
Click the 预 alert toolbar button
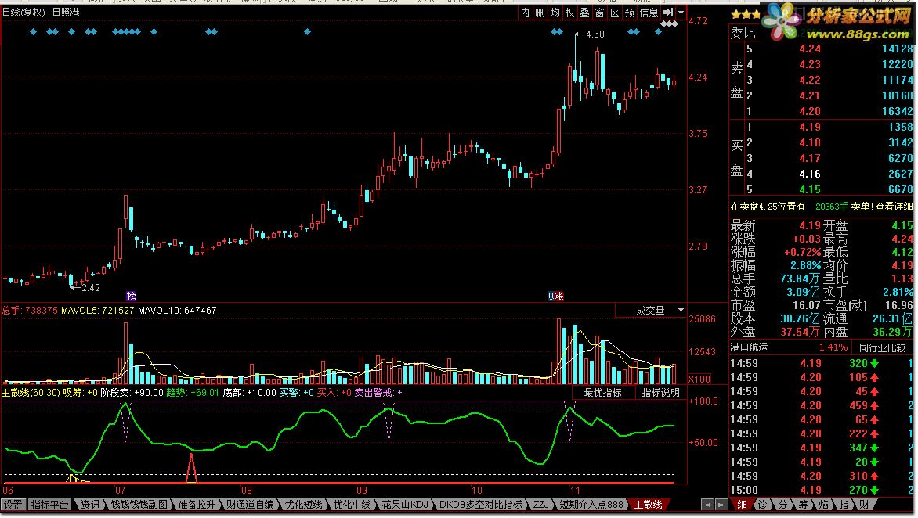coord(630,13)
